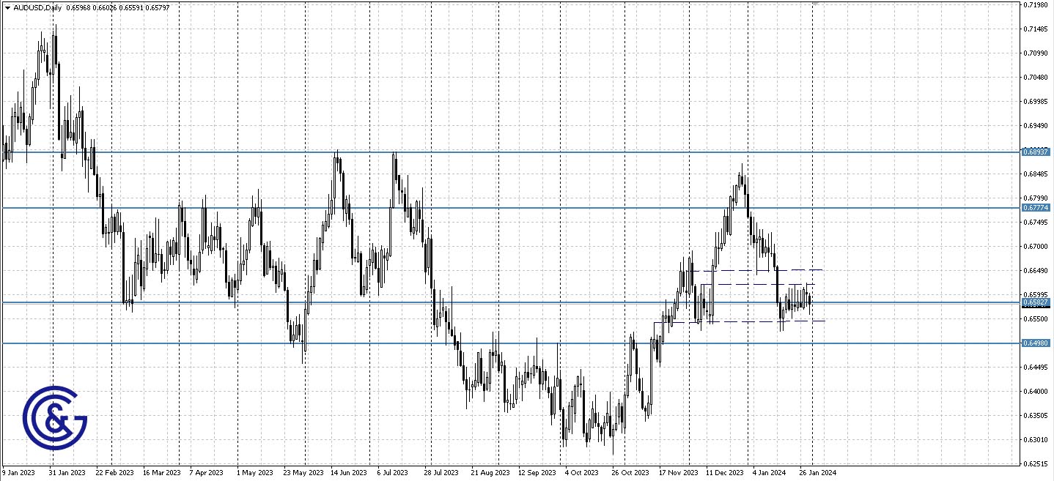The height and width of the screenshot is (481, 1054).
Task: Click the lower dashed line of the pattern
Action: [x=755, y=321]
